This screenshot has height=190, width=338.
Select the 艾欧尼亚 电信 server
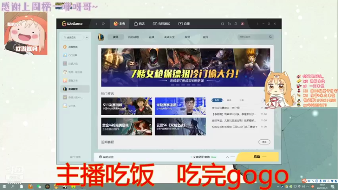click(203, 157)
